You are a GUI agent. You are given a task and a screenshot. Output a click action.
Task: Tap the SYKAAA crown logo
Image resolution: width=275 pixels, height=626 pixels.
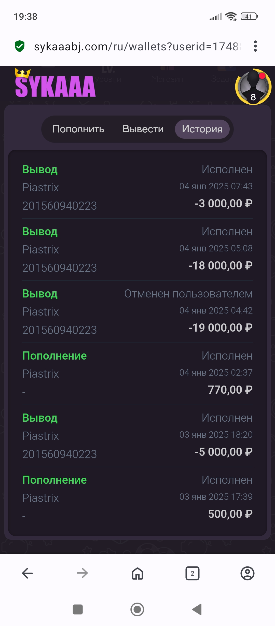pos(55,84)
